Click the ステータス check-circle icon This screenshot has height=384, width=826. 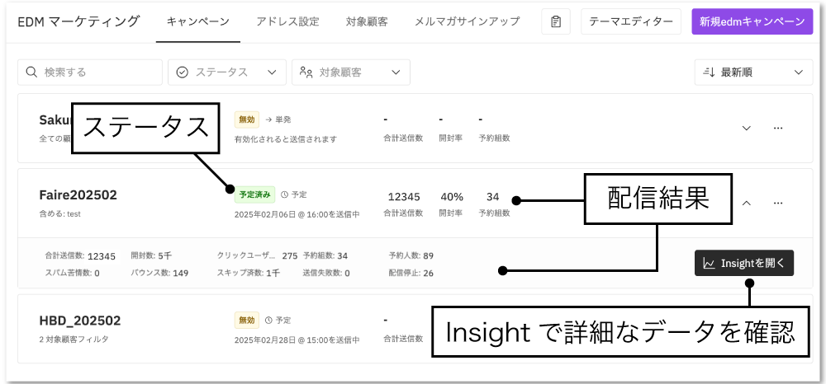[x=183, y=73]
